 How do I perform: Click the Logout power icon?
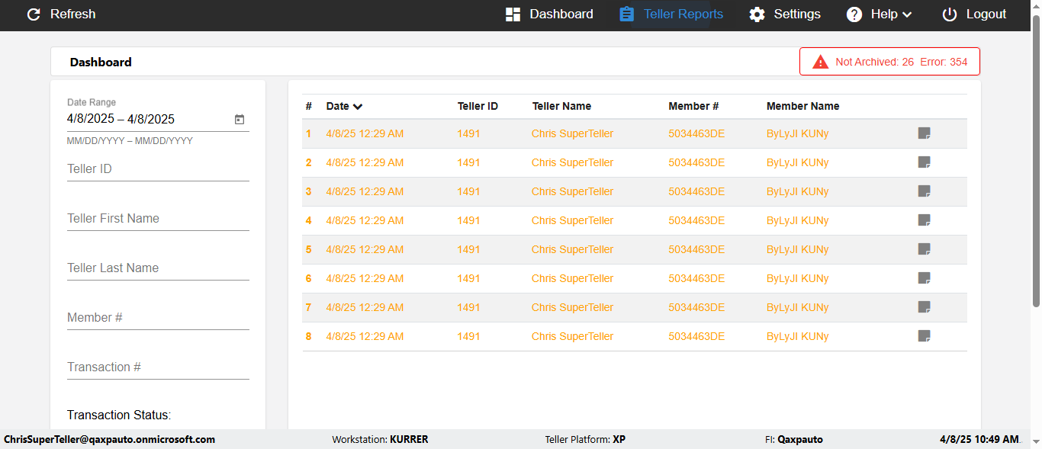(x=949, y=14)
